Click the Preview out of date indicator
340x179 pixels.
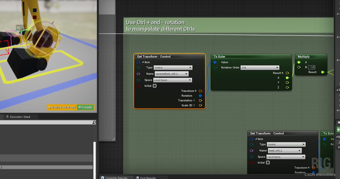pyautogui.click(x=62, y=107)
